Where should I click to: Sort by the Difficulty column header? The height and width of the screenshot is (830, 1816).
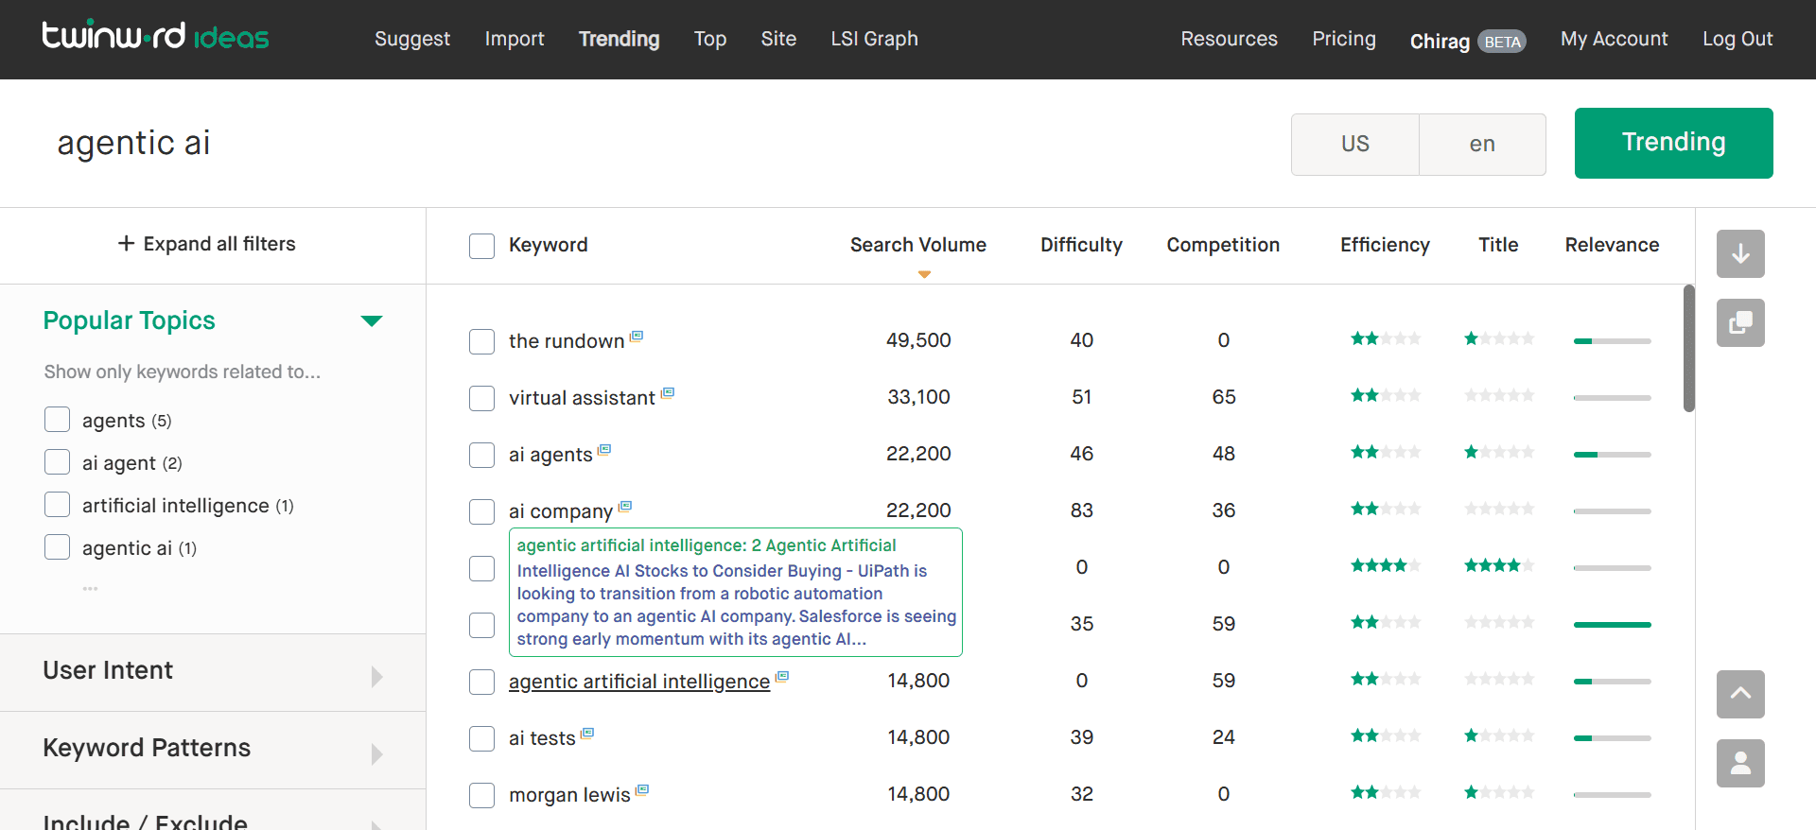coord(1081,245)
